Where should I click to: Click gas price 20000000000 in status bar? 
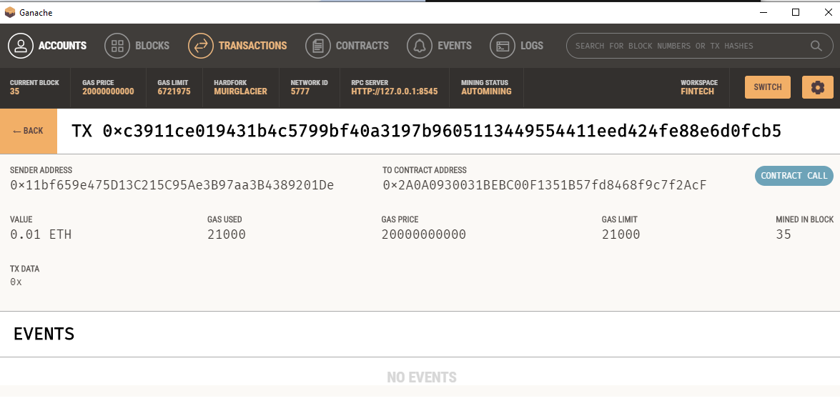click(x=108, y=91)
